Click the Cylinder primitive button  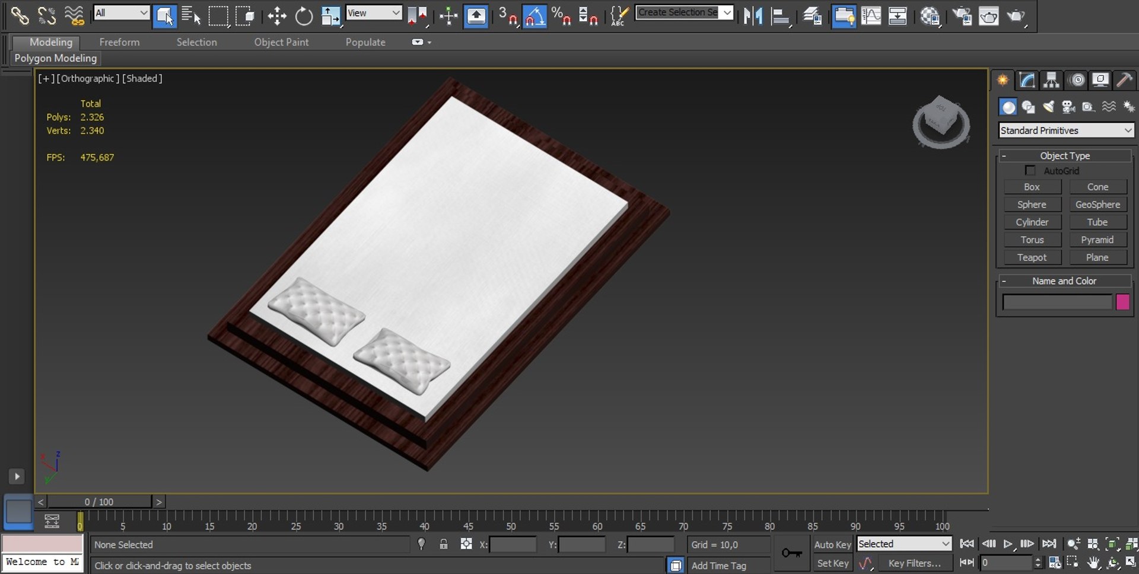coord(1032,222)
